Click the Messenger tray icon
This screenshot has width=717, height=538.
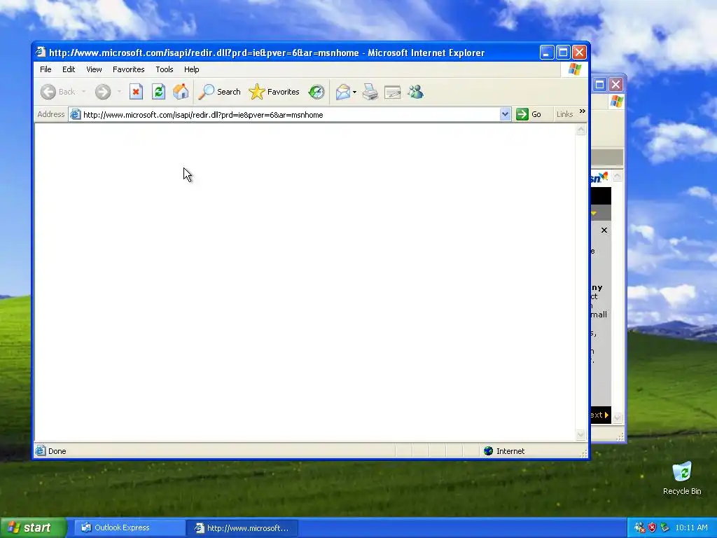[x=639, y=527]
